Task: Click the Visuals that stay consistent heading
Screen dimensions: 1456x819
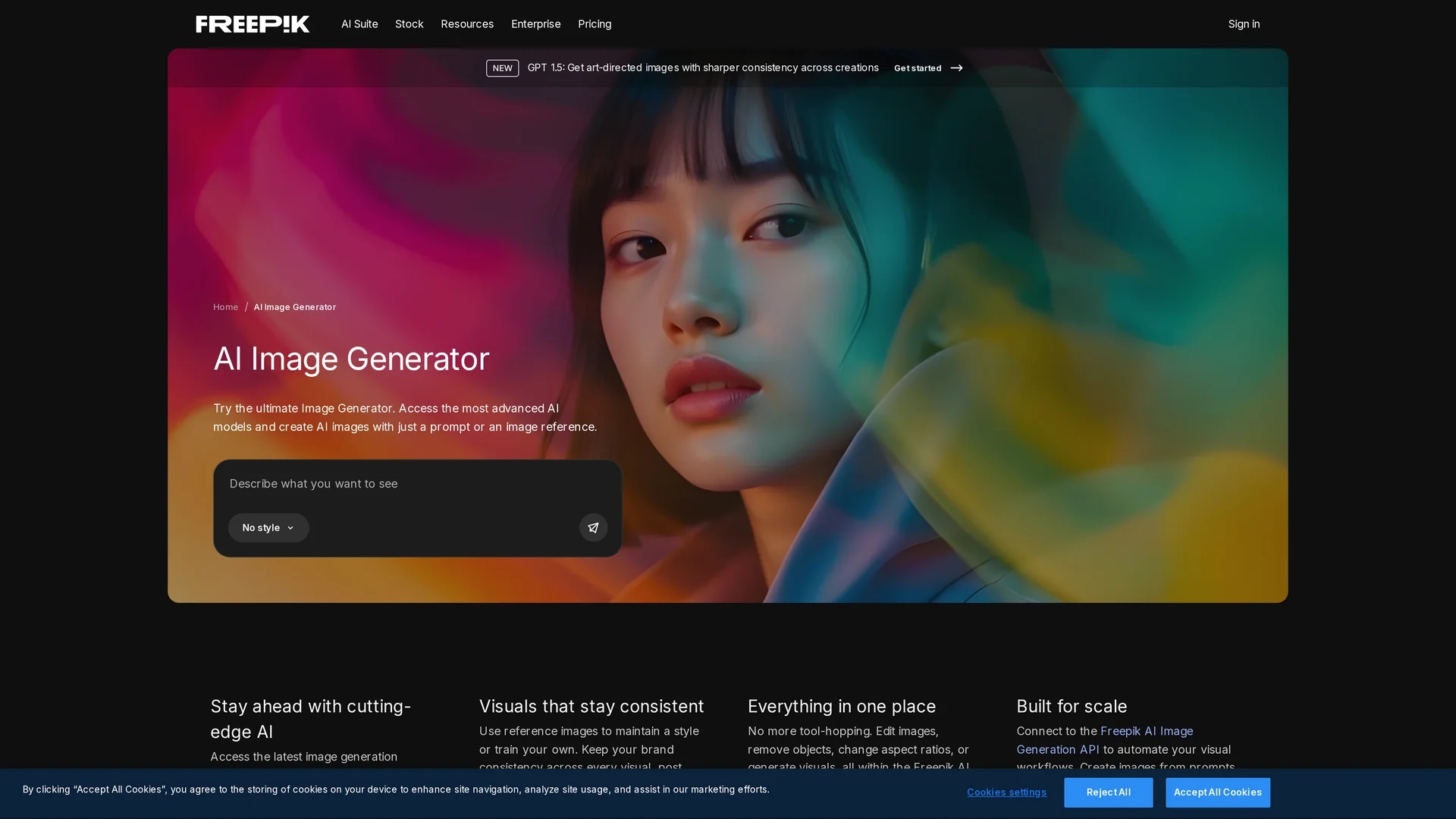Action: [x=591, y=706]
